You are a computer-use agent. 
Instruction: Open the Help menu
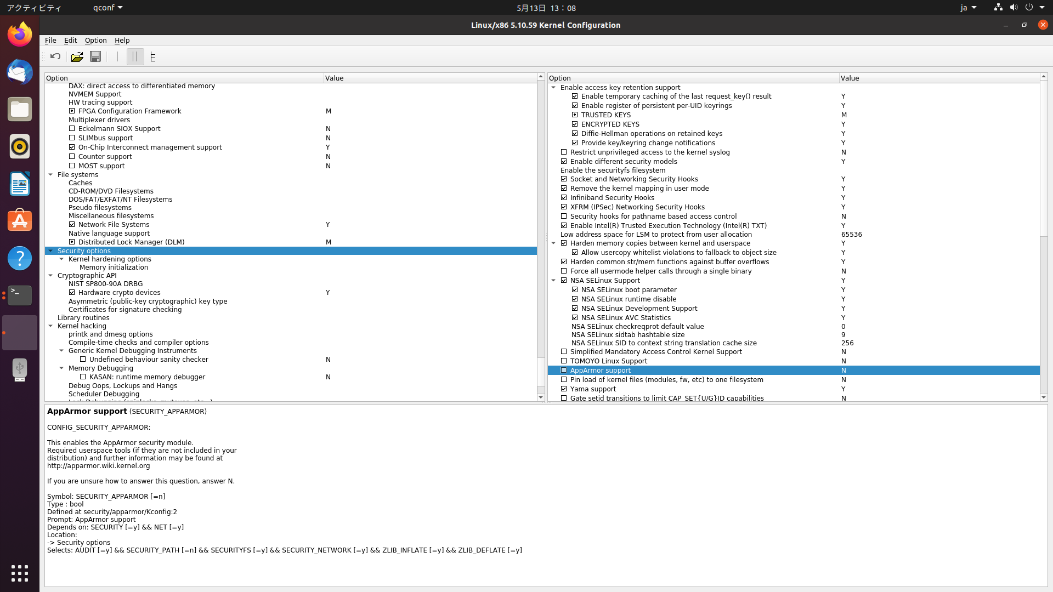pyautogui.click(x=122, y=41)
